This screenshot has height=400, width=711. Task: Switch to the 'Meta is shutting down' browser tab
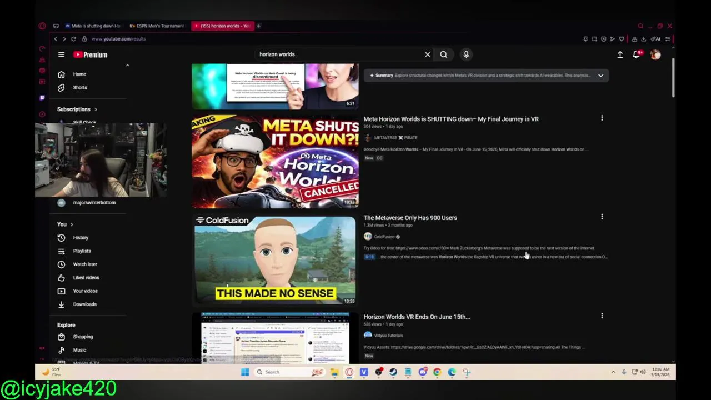tap(94, 26)
